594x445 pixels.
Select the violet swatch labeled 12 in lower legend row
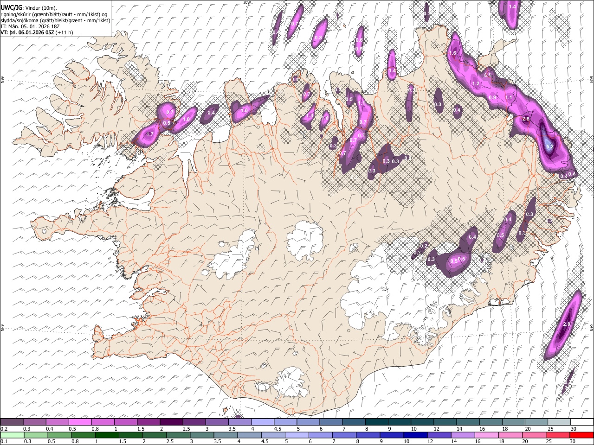click(439, 435)
